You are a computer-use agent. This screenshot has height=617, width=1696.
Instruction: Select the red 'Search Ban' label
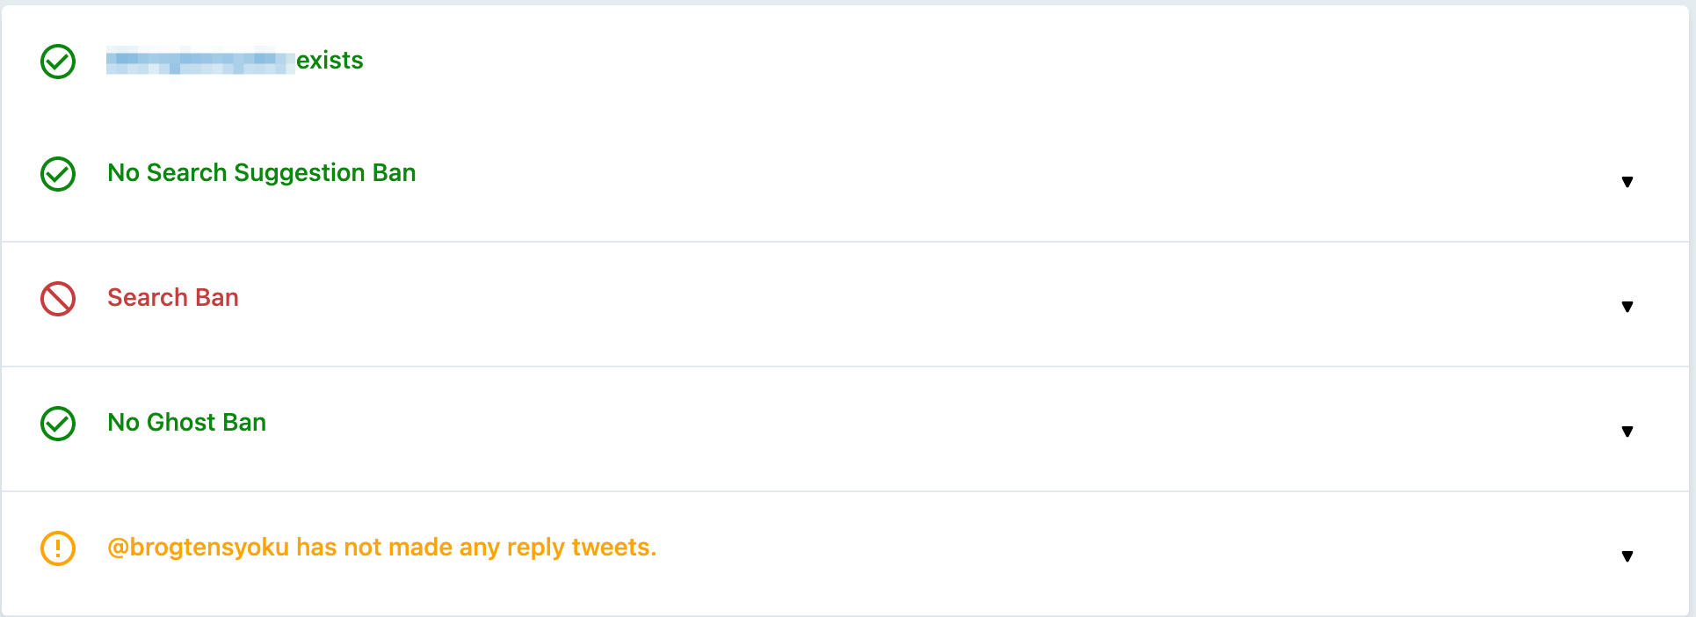pyautogui.click(x=173, y=298)
